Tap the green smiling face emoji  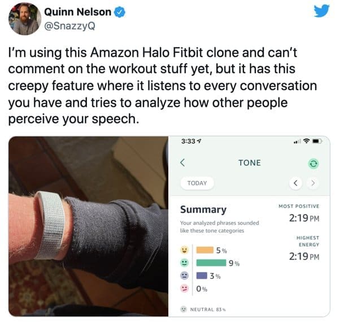tap(184, 263)
